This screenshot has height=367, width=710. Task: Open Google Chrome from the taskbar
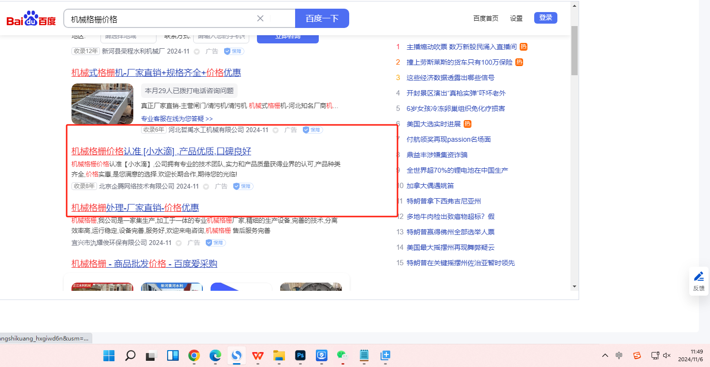point(194,356)
